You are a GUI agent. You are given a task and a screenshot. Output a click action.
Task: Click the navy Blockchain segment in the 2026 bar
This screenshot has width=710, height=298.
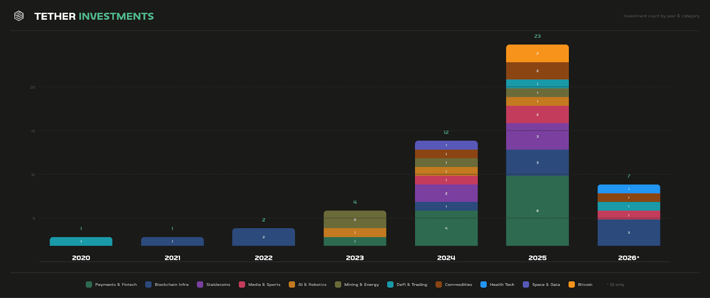tap(629, 232)
